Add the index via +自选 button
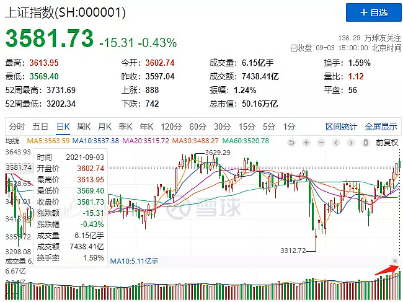Viewport: 403px width, 302px height. tap(373, 12)
